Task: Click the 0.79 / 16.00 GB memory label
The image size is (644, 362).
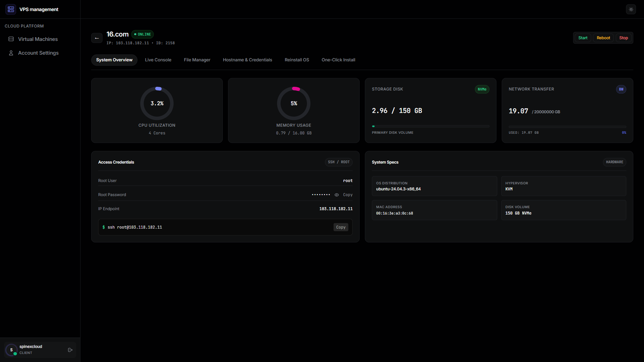Action: (x=294, y=133)
